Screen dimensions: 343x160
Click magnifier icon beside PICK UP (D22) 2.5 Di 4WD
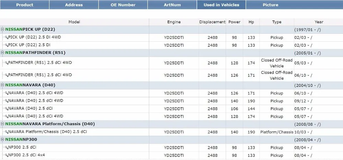pyautogui.click(x=6, y=37)
